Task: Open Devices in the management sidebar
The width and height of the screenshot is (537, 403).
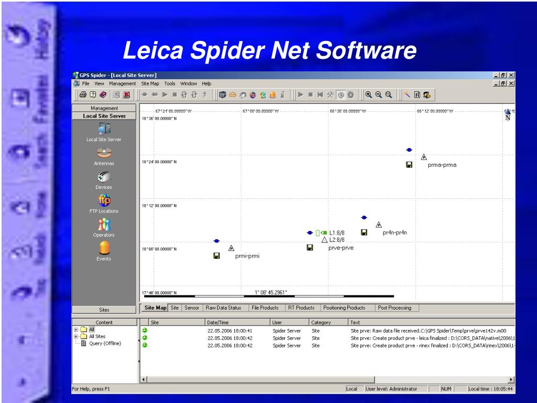Action: pos(104,181)
